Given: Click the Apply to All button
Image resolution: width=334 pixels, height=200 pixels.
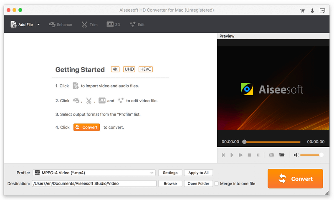Looking at the screenshot, I should 198,173.
